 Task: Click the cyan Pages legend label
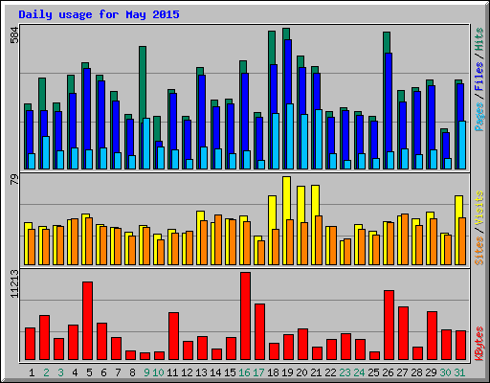(x=479, y=117)
